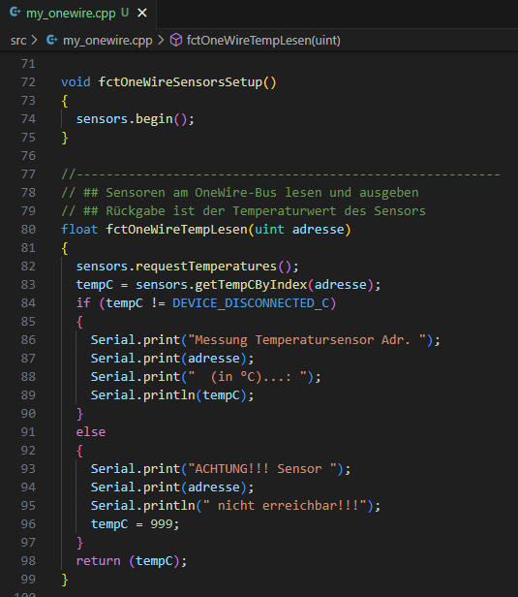
Task: Expand the chevron after src breadcrumb
Action: tap(35, 40)
